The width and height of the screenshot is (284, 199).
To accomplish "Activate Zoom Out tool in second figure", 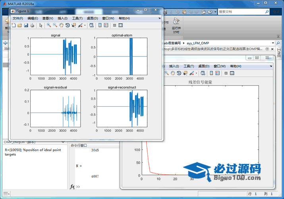I will (x=166, y=73).
